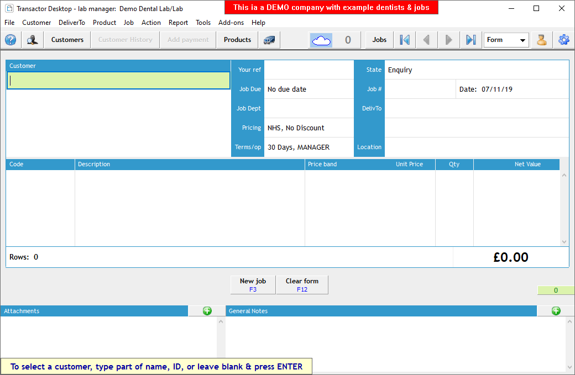Viewport: 575px width, 375px height.
Task: Open the user profile icon
Action: [542, 40]
